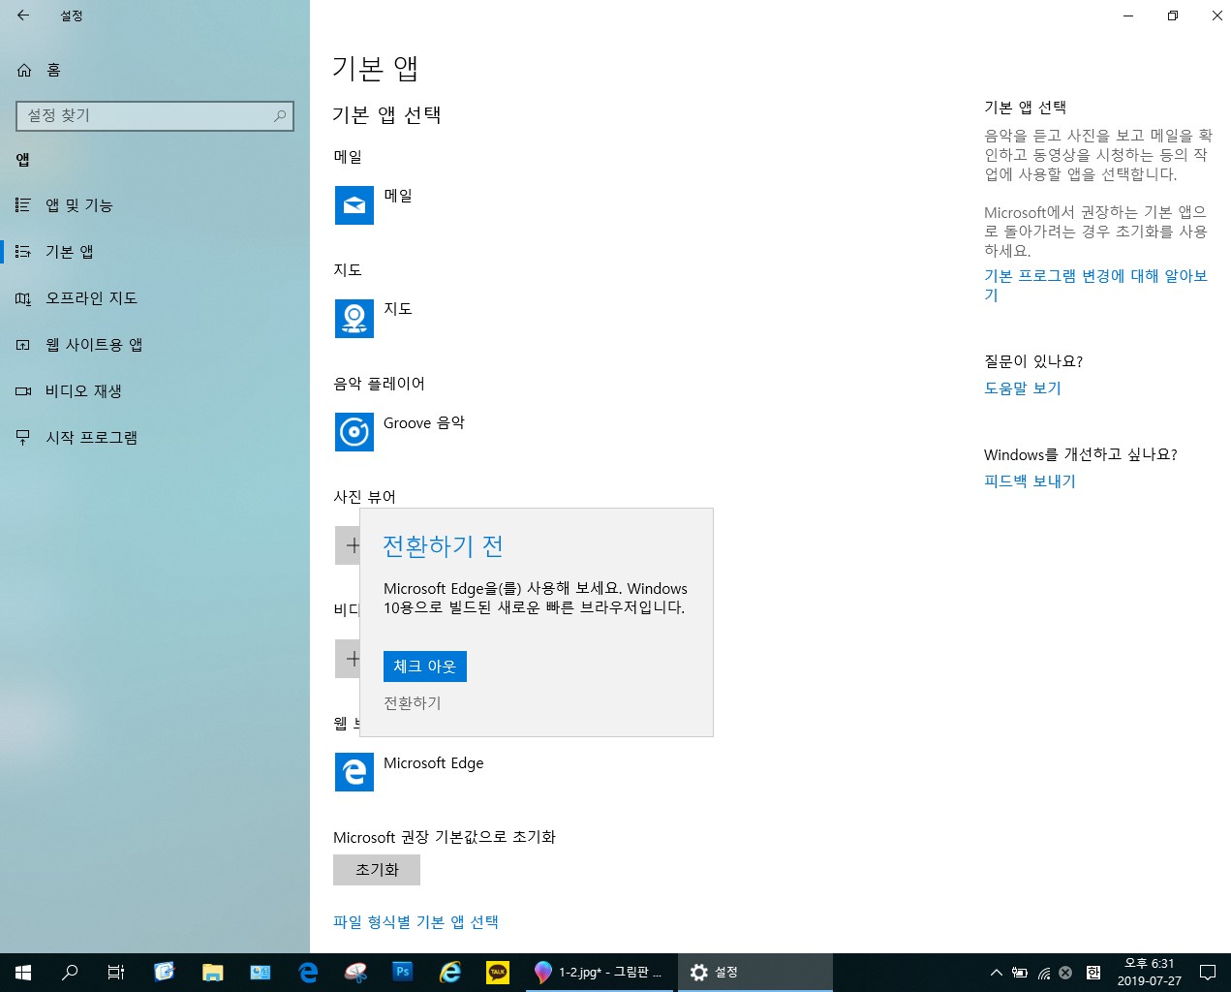Click the plus icon for video player default
1231x992 pixels.
tap(348, 659)
